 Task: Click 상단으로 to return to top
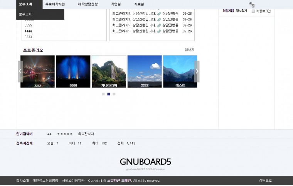pos(265,181)
